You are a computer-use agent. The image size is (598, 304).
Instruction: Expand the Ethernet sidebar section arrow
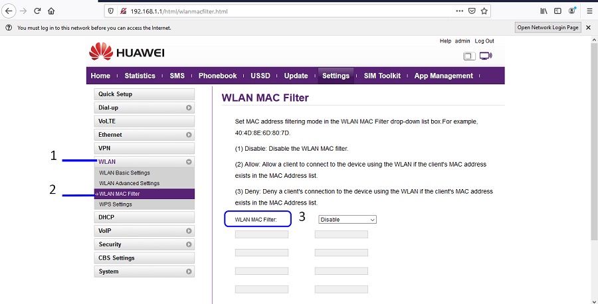[189, 135]
